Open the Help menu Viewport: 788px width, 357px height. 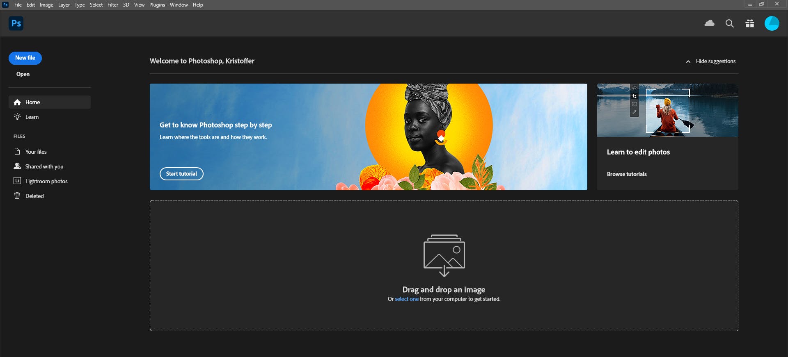tap(198, 5)
